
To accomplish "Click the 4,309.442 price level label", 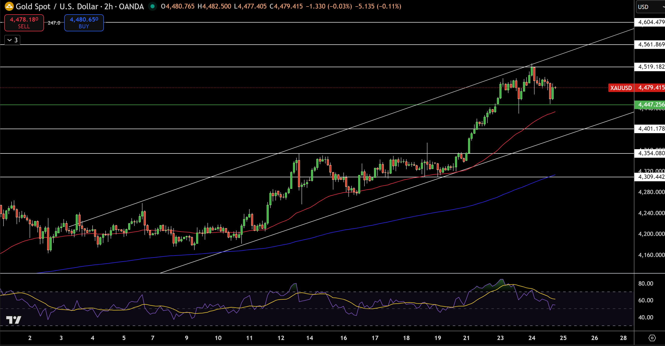I will [x=649, y=177].
